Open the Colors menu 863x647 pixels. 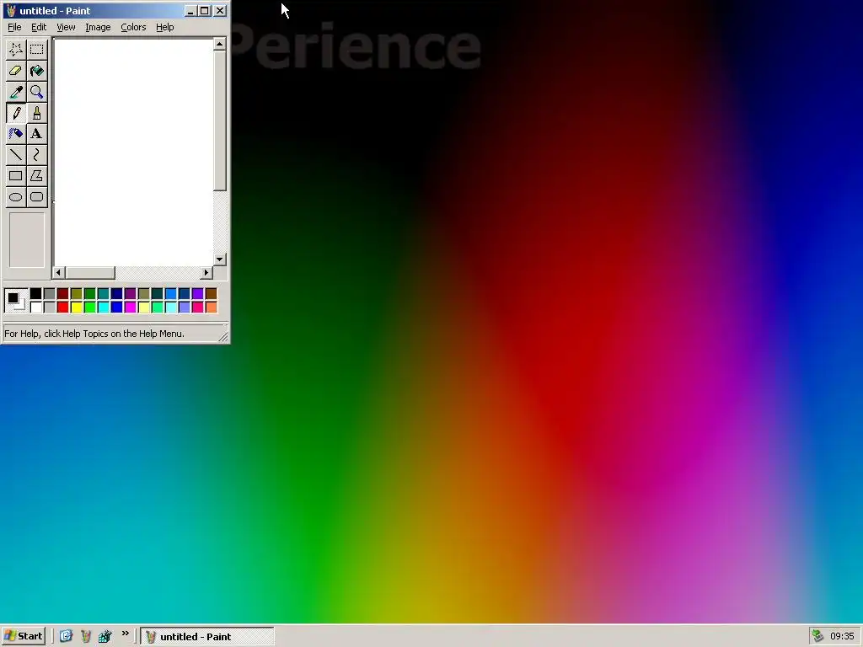click(x=133, y=27)
